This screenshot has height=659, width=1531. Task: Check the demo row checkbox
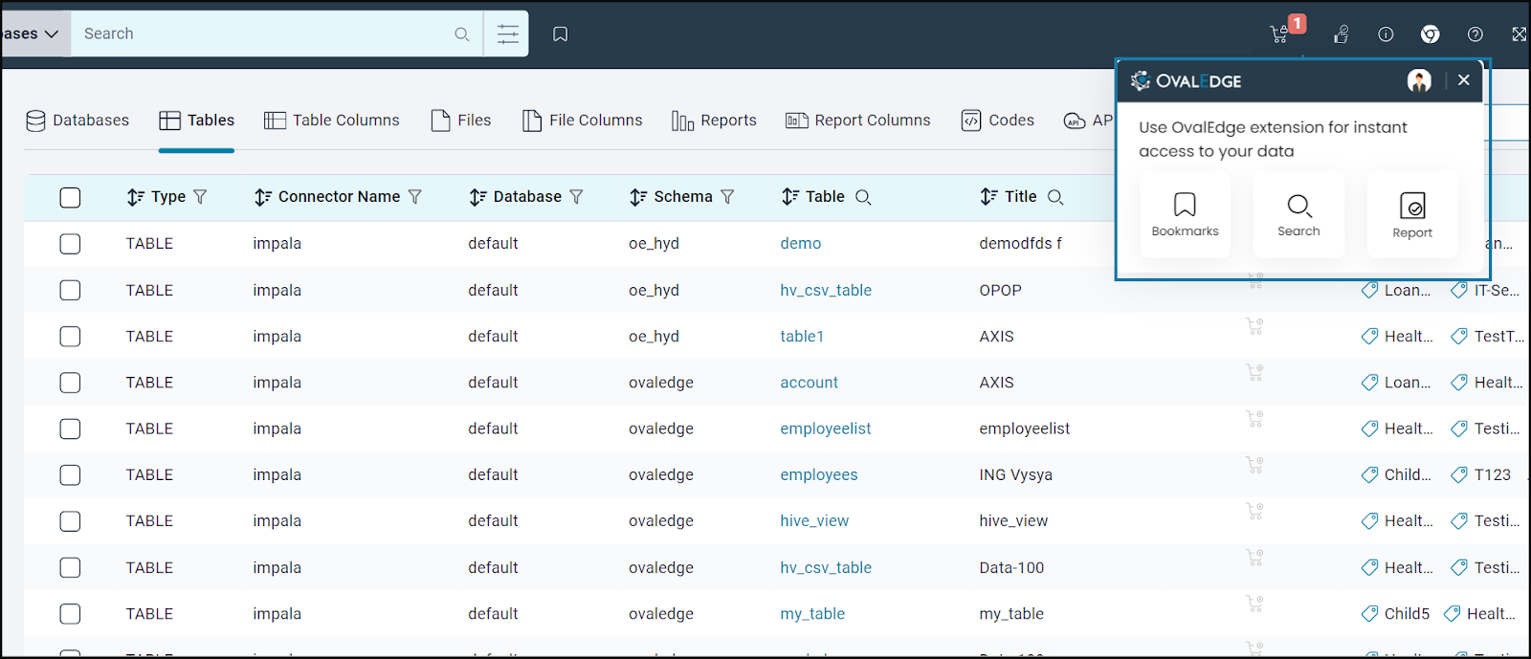click(x=70, y=244)
